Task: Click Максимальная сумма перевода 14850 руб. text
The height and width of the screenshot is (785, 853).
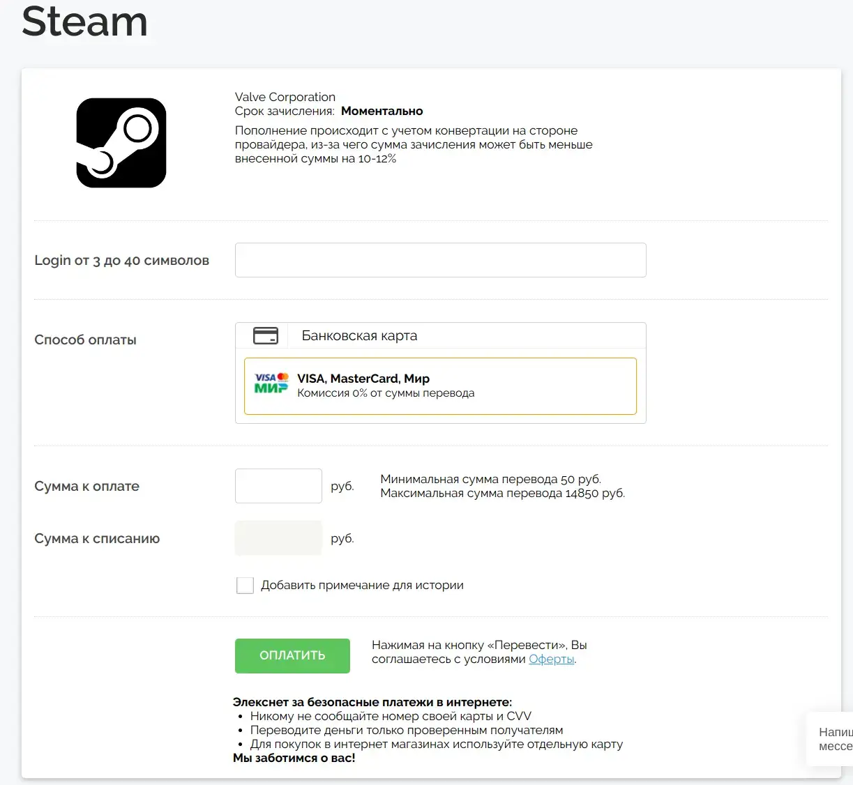Action: click(502, 494)
